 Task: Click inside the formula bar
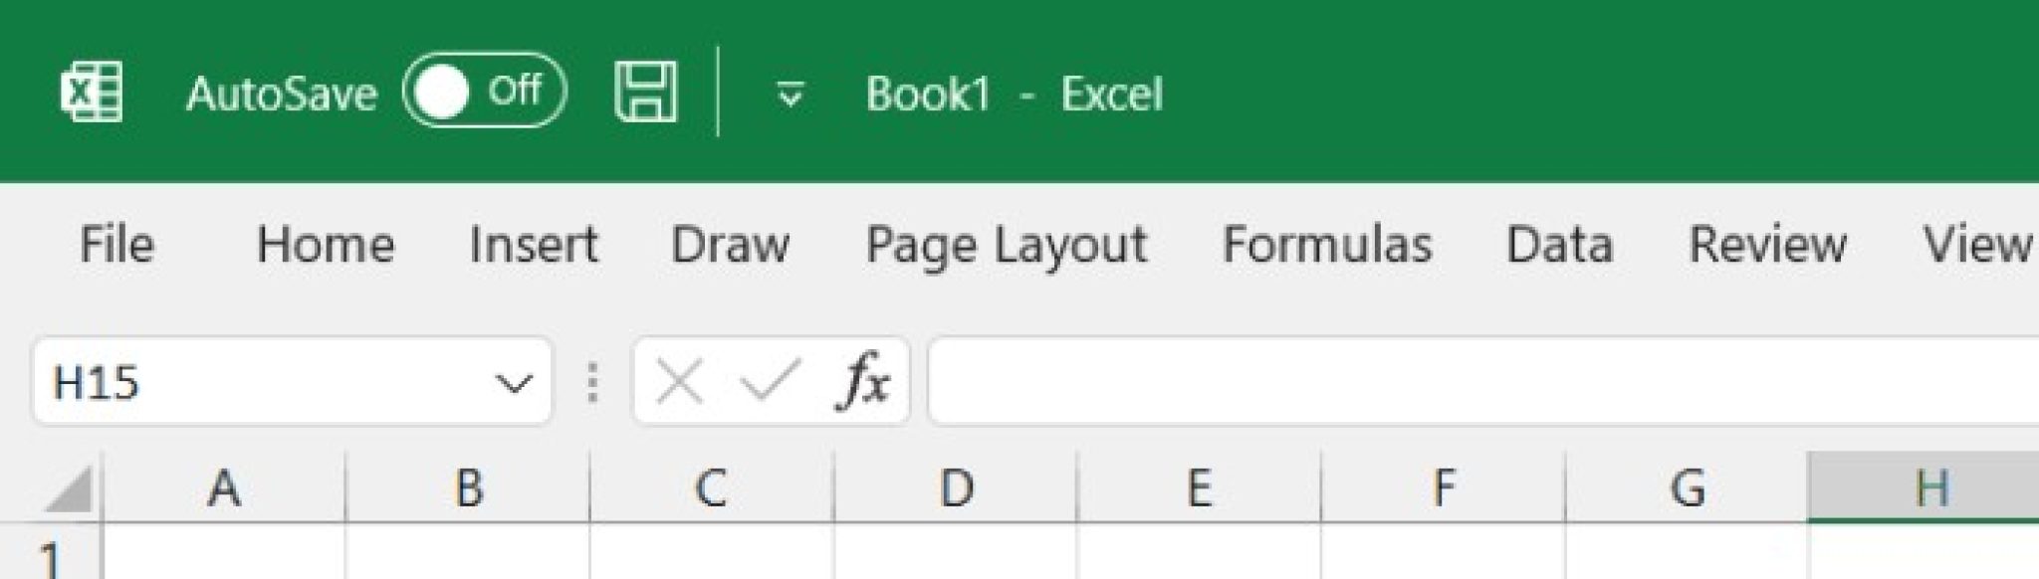tap(1394, 381)
